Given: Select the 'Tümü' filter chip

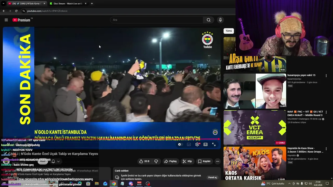Looking at the screenshot, I should tap(229, 31).
